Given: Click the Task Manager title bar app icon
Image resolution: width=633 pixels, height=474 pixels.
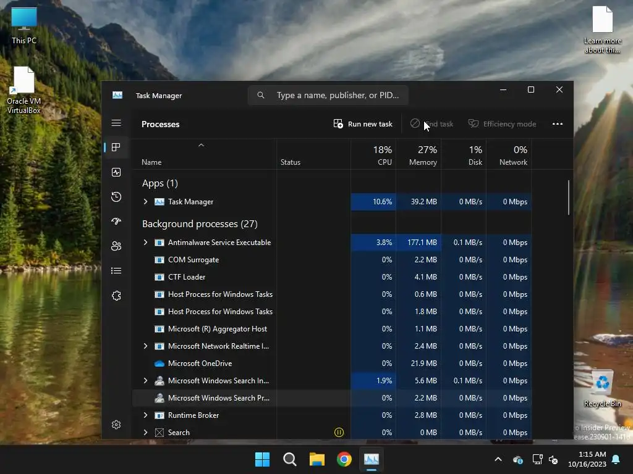Looking at the screenshot, I should click(117, 95).
